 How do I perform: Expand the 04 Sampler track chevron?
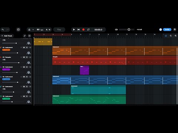[x=30, y=57]
